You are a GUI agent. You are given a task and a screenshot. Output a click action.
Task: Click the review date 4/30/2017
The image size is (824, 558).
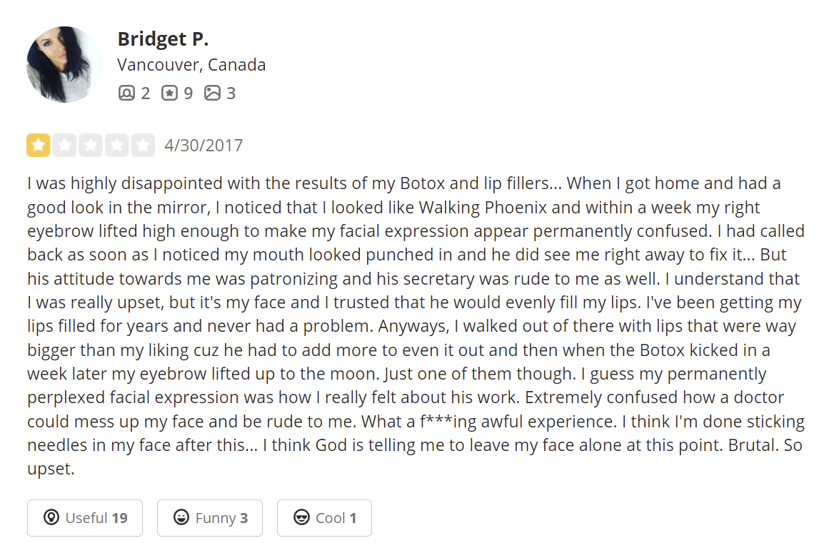coord(204,146)
